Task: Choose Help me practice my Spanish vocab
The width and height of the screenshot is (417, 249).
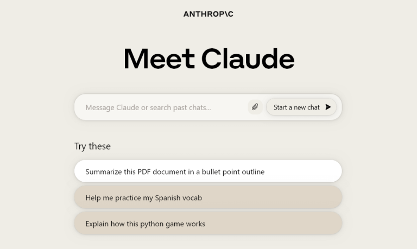Action: [x=208, y=197]
